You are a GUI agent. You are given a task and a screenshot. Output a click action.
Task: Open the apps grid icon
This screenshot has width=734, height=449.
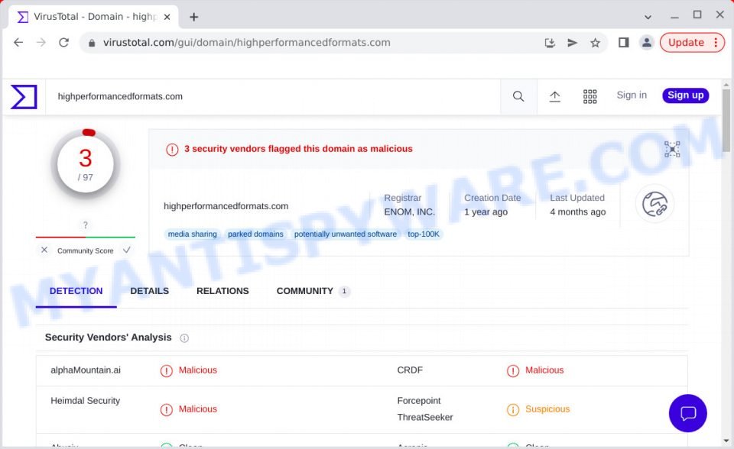click(x=589, y=96)
